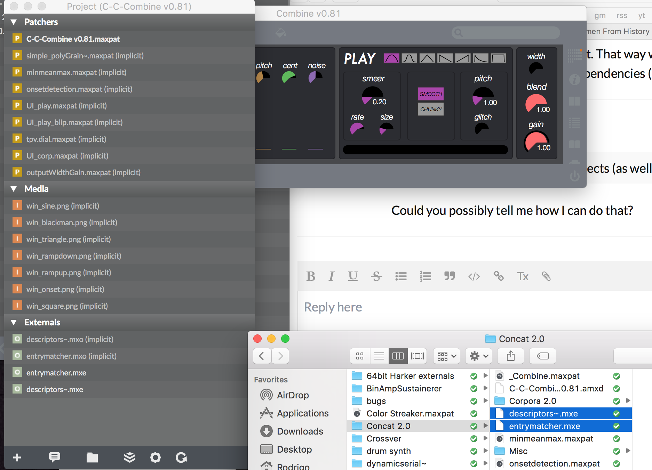This screenshot has height=470, width=652.
Task: Collapse the Patchers section
Action: coord(14,22)
